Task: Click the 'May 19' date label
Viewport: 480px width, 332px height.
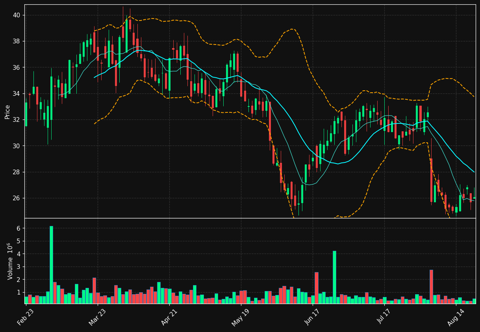Action: tap(241, 317)
